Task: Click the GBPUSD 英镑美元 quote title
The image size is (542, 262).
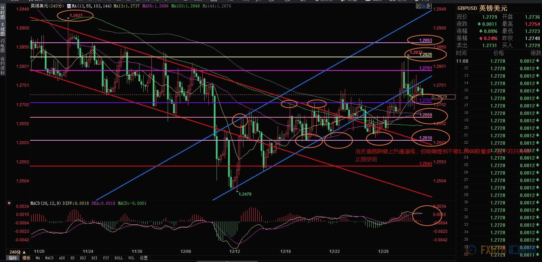Action: coord(482,8)
